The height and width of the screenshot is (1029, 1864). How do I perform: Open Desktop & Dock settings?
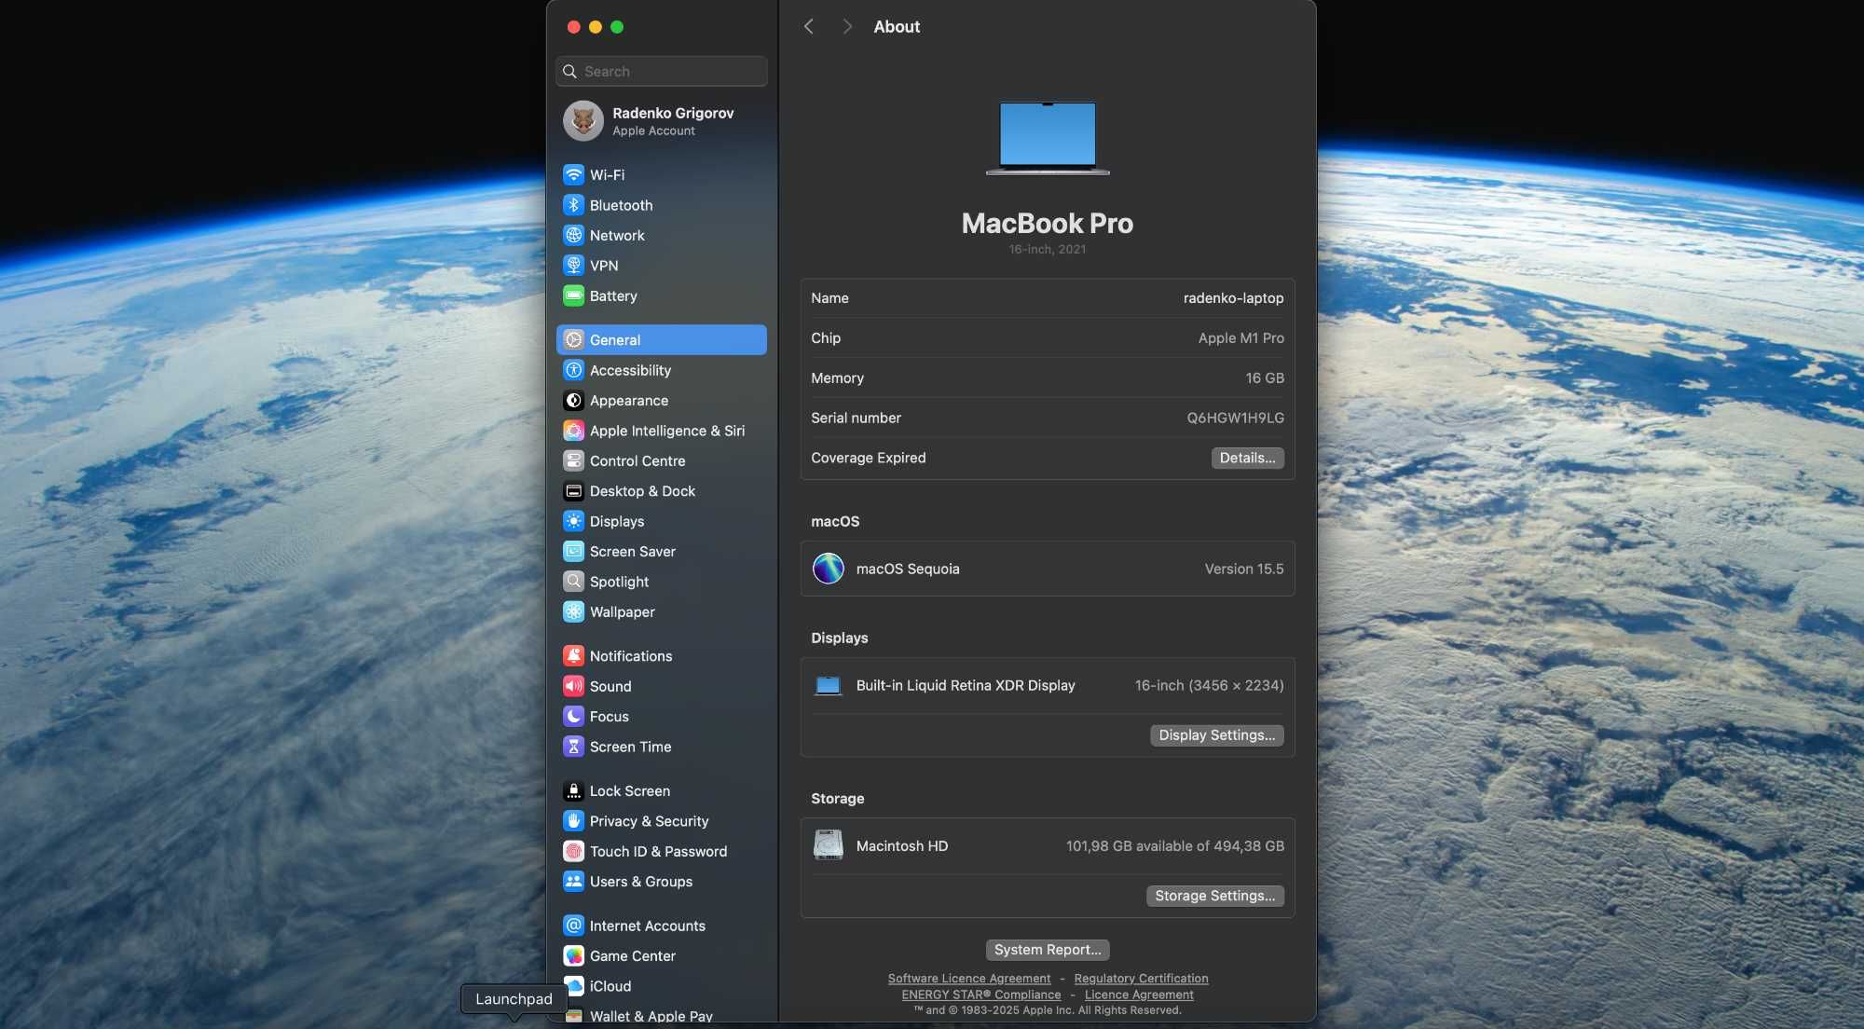(661, 491)
